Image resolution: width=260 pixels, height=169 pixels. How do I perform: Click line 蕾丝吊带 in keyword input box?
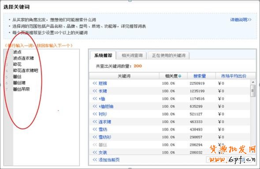click(21, 89)
